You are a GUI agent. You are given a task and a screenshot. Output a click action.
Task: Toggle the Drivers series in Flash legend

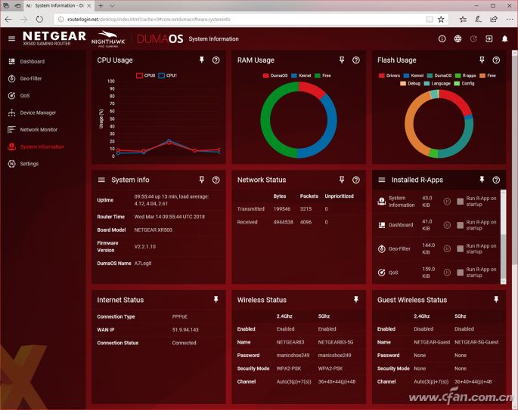[x=389, y=76]
